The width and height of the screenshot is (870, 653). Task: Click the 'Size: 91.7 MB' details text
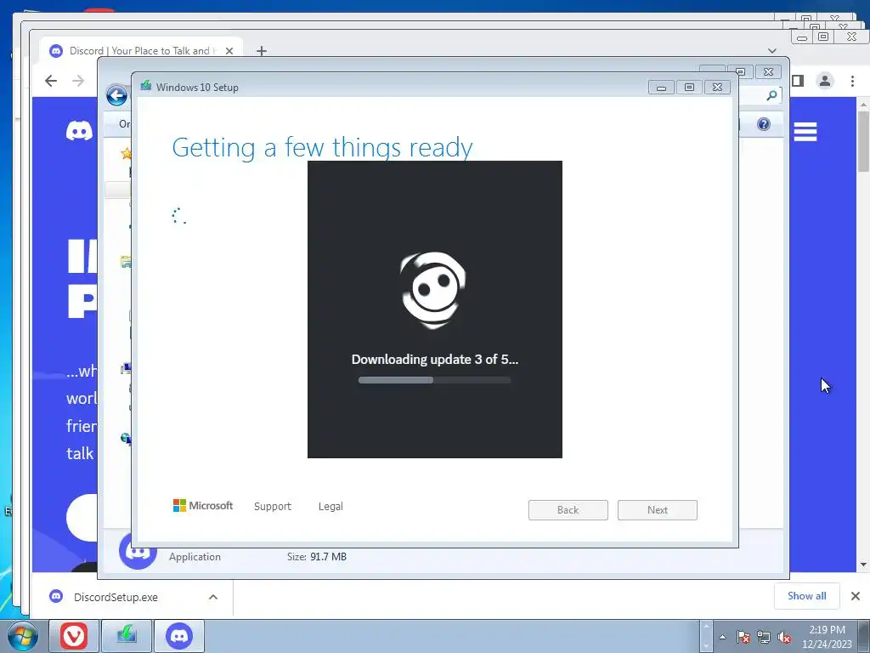[316, 556]
